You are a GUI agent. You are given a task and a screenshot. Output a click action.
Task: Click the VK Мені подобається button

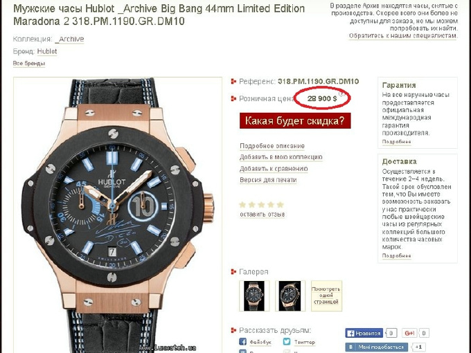point(377,347)
